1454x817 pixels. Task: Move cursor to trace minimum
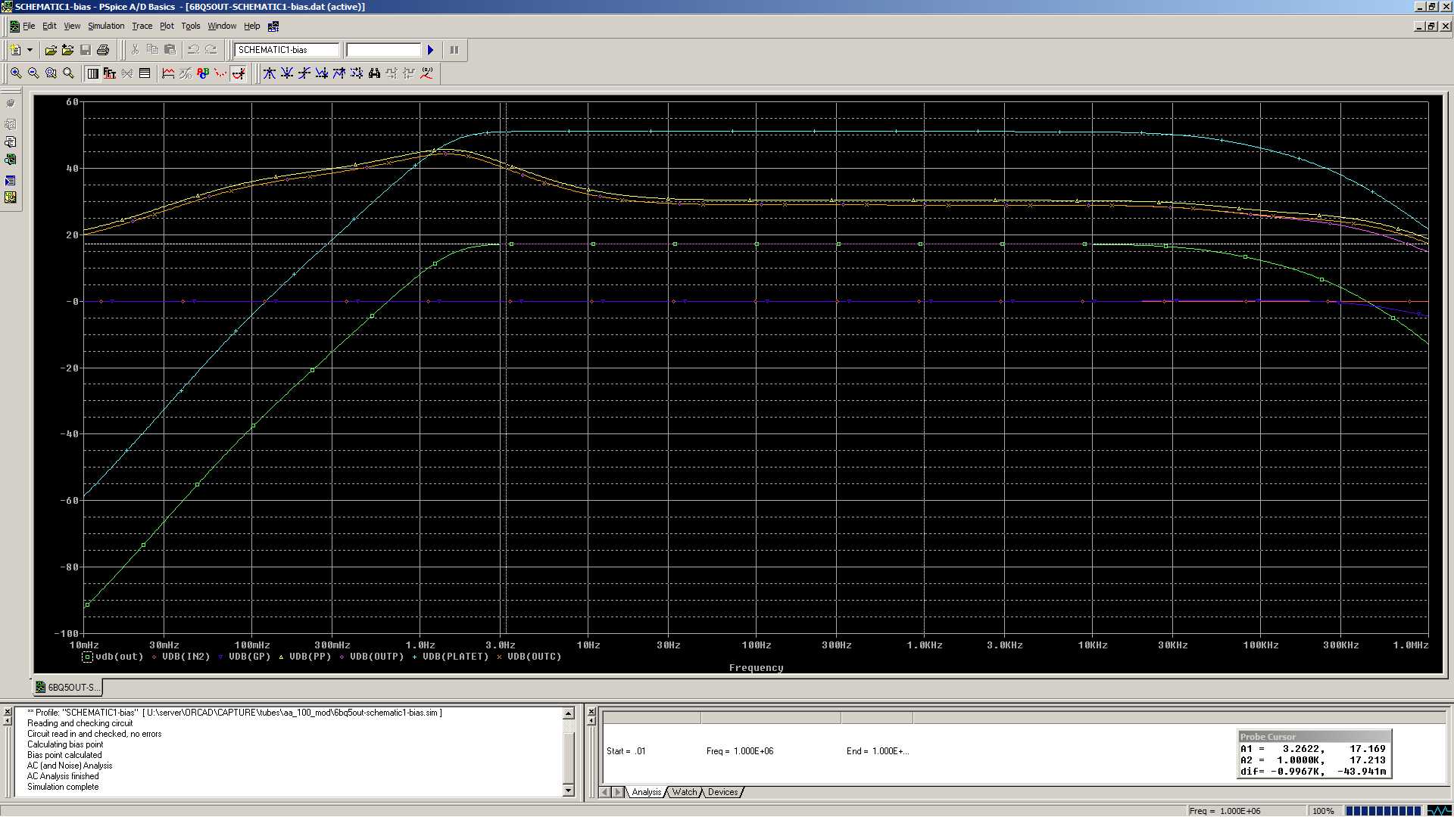tap(322, 73)
